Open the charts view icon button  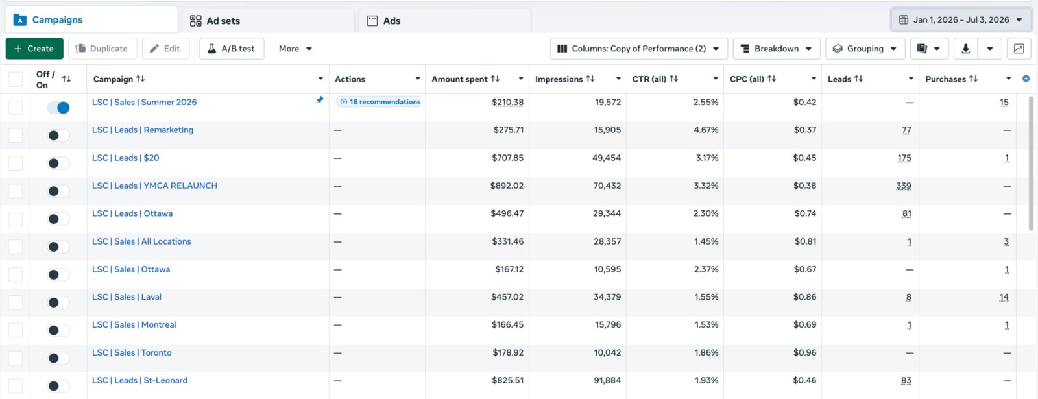pos(1019,49)
